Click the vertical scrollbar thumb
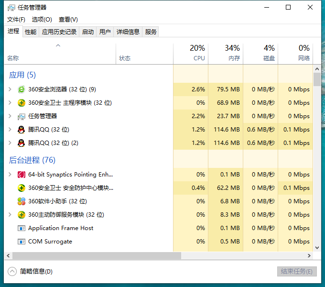This screenshot has width=325, height=287. point(317,79)
